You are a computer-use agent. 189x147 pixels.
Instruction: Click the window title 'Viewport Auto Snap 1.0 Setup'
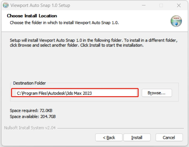click(x=40, y=5)
